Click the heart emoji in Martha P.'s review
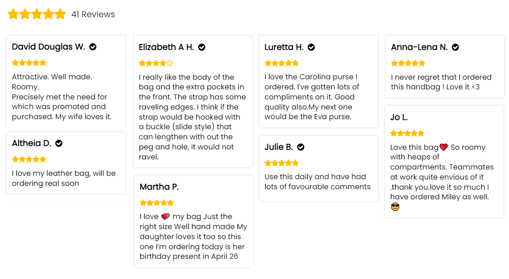 pos(166,216)
